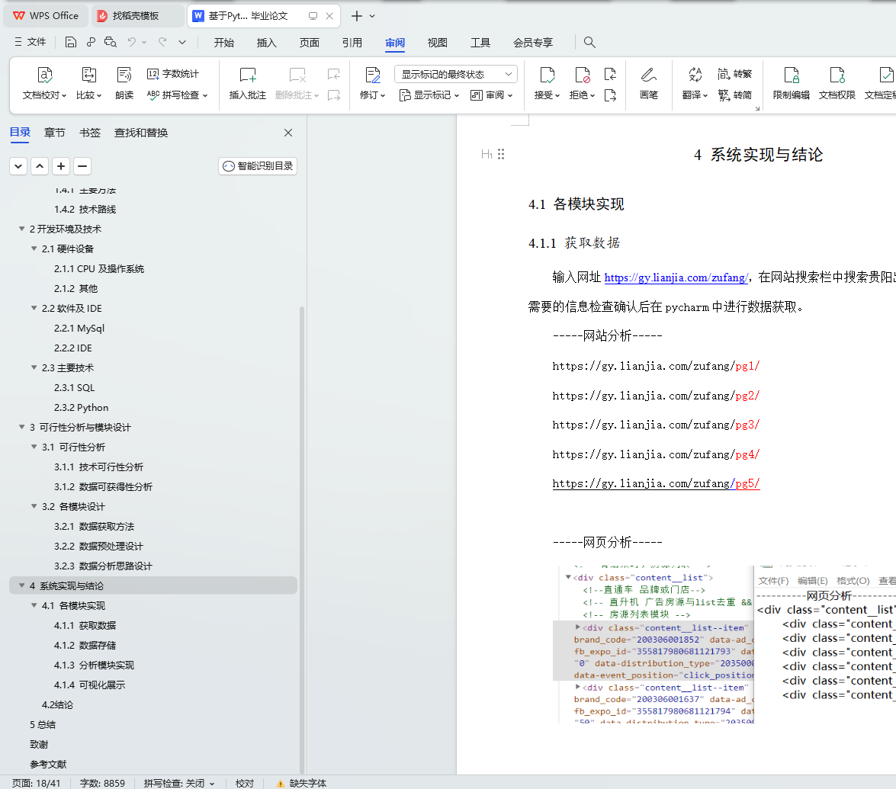Image resolution: width=896 pixels, height=789 pixels.
Task: Expand all outline levels down arrow
Action: [x=18, y=166]
